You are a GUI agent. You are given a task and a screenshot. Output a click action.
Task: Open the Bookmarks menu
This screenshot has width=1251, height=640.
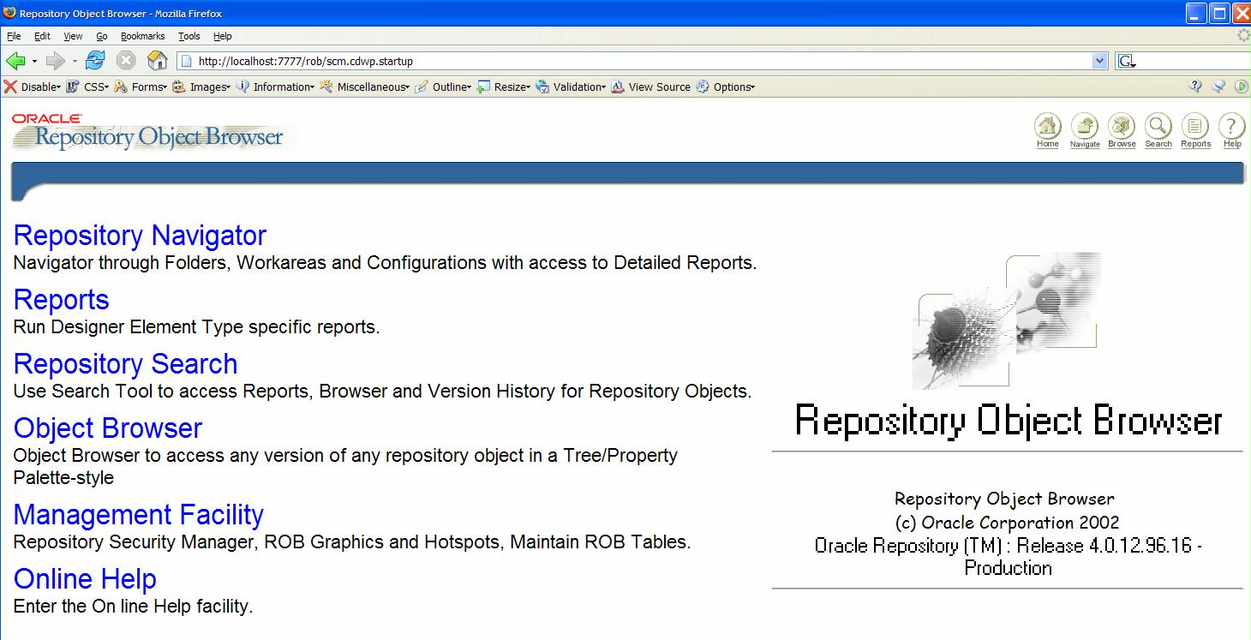click(x=142, y=36)
